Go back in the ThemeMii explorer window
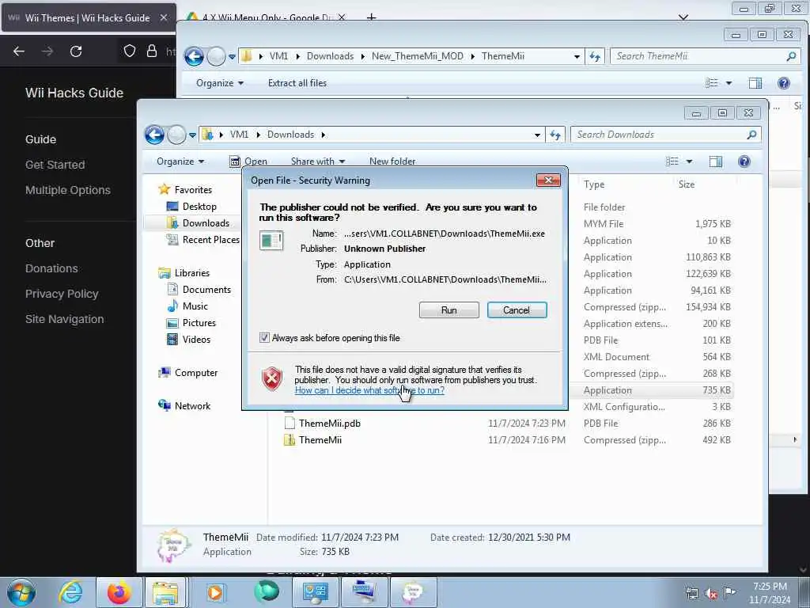This screenshot has width=810, height=608. [195, 56]
